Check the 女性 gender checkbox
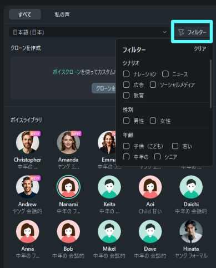216x268 pixels. (153, 121)
